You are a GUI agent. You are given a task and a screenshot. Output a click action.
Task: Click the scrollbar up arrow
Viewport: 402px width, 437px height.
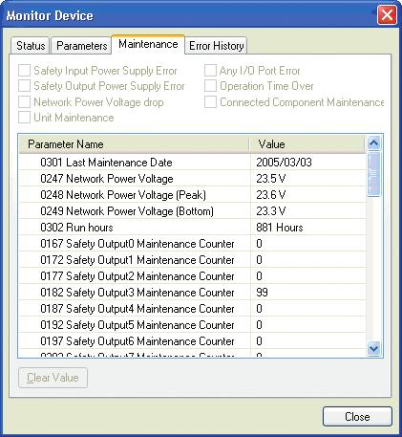pos(373,143)
